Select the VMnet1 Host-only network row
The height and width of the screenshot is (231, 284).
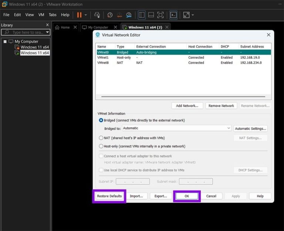[184, 58]
